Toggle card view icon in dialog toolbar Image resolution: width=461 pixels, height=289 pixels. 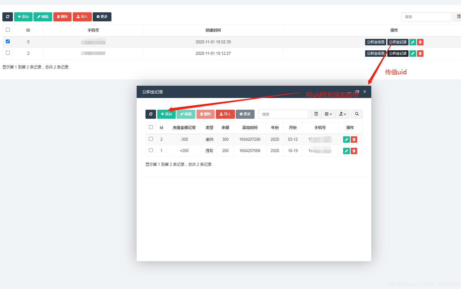point(316,114)
